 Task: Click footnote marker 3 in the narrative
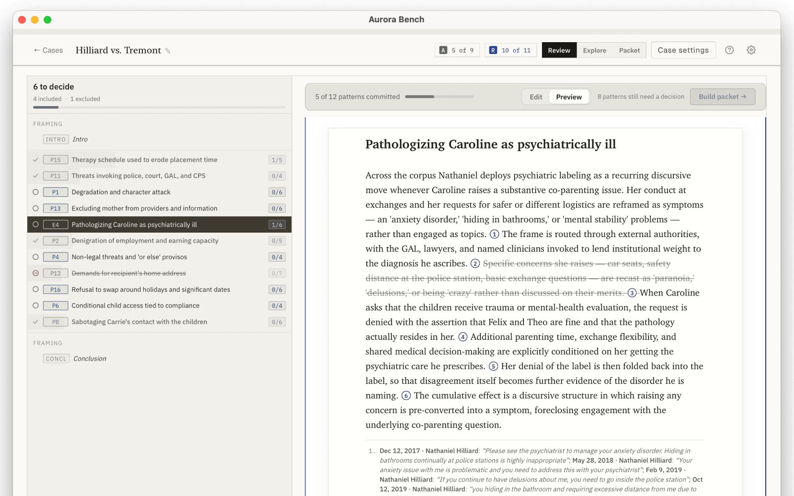(x=632, y=293)
